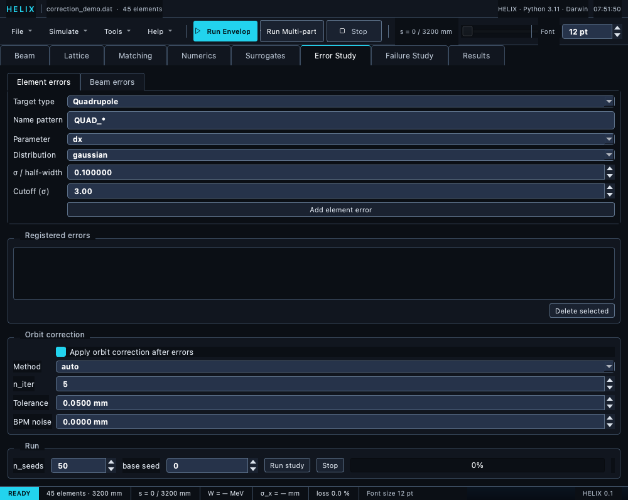Click the s = 0 / 3200 mm toolbar readout

click(426, 31)
